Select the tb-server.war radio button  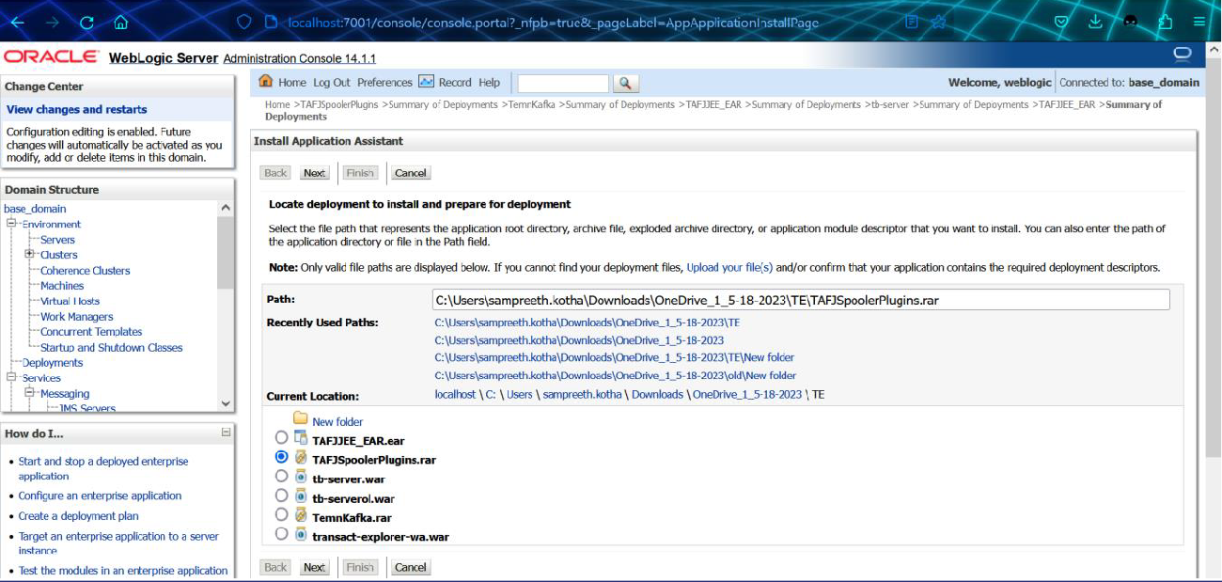click(282, 477)
